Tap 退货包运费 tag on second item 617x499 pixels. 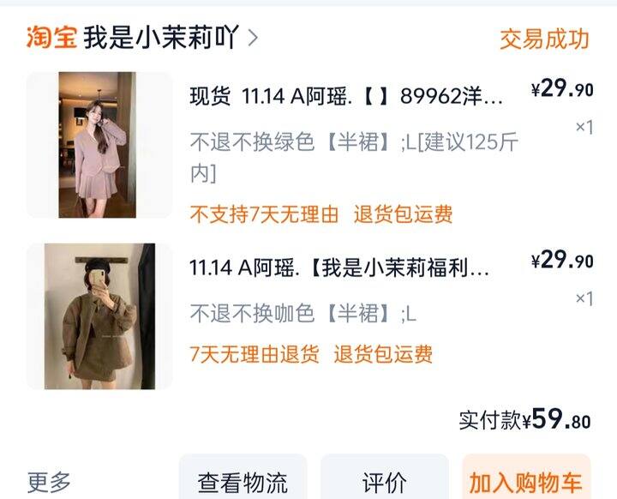click(383, 353)
